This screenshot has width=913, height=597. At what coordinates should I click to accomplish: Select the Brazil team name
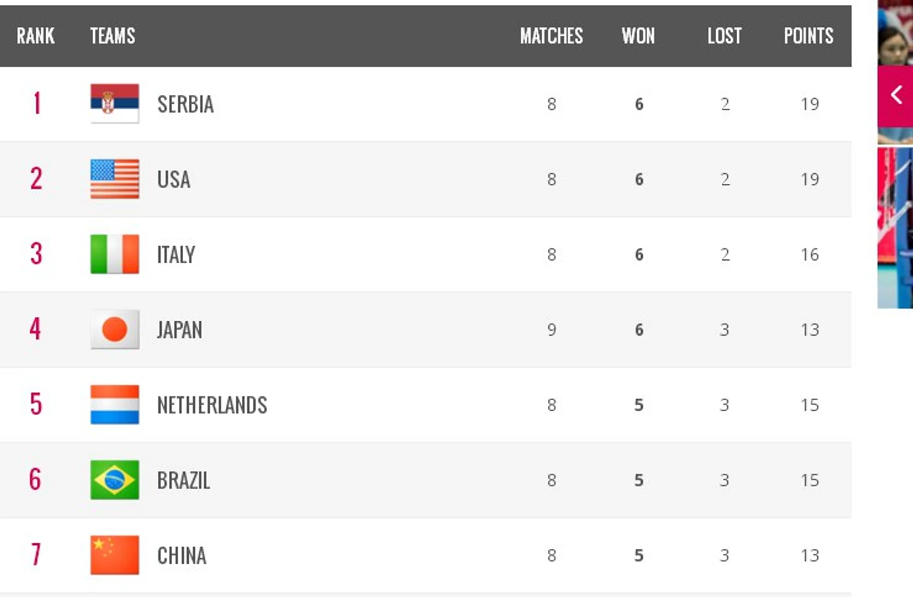coord(183,481)
